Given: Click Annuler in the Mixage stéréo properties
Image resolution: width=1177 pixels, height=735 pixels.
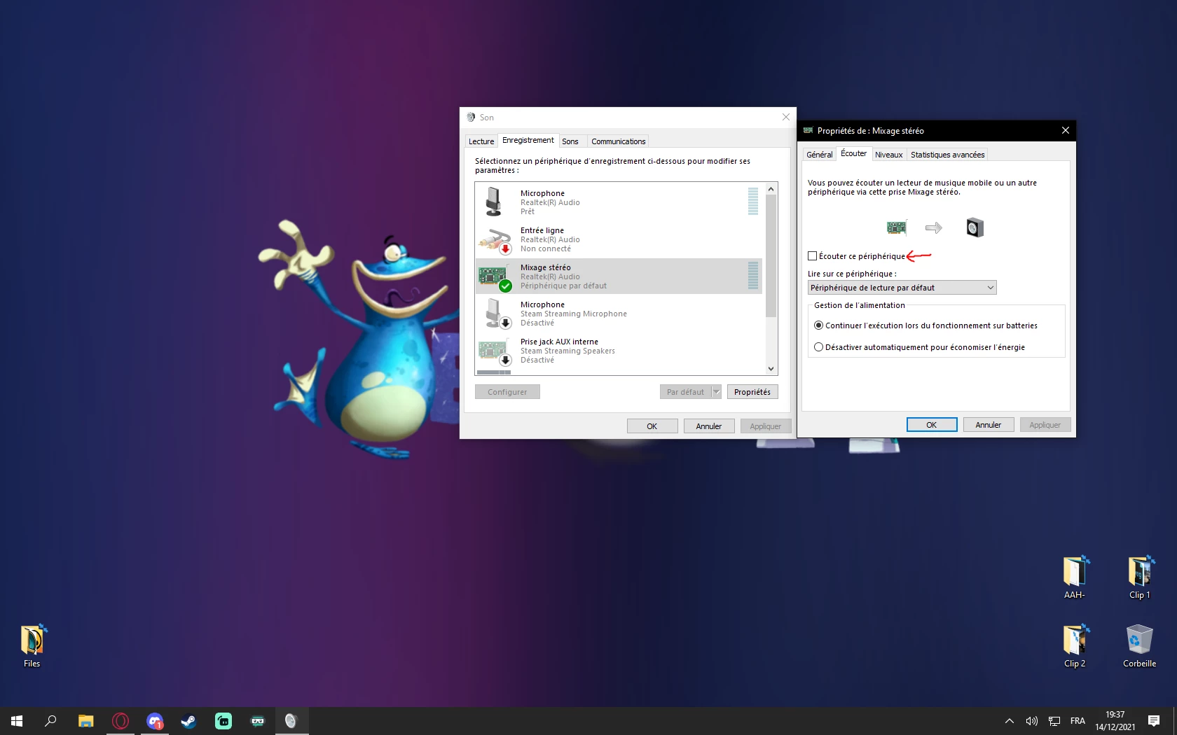Looking at the screenshot, I should pyautogui.click(x=989, y=425).
